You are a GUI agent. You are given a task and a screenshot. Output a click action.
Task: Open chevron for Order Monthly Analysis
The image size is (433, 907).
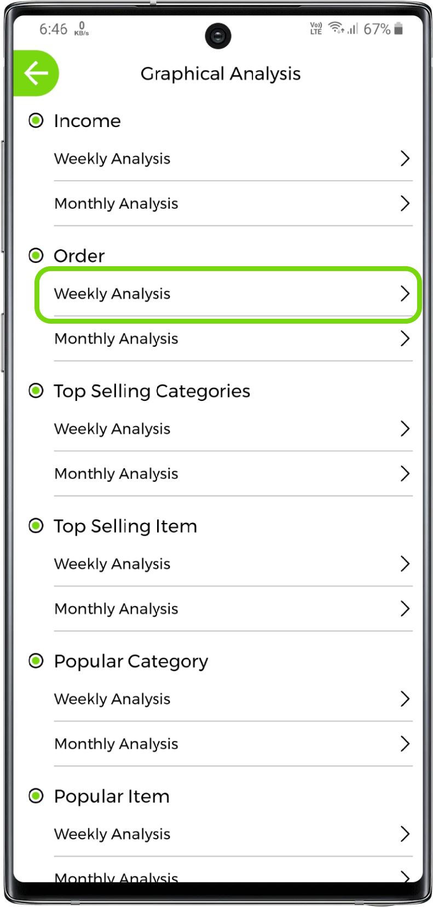tap(405, 338)
